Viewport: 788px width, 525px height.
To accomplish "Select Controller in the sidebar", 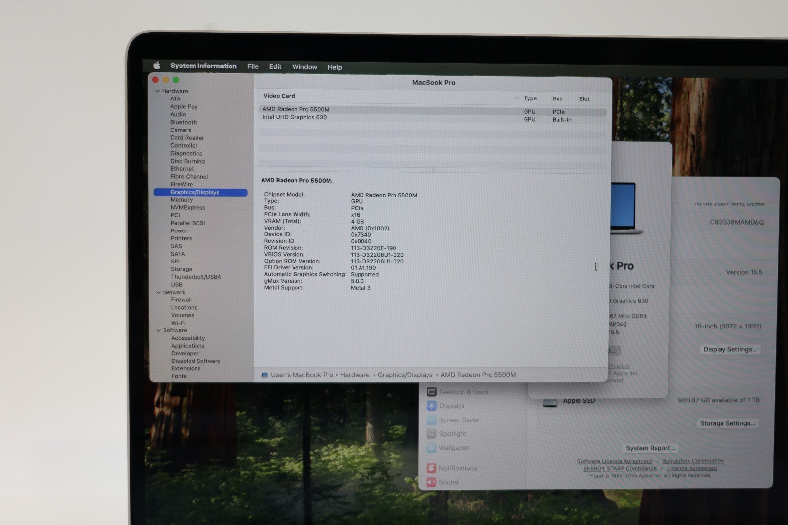I will click(184, 146).
